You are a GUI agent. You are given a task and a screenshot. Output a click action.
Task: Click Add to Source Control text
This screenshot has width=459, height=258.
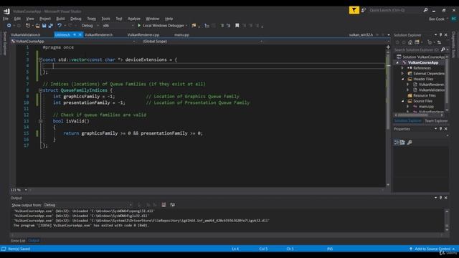(432, 249)
